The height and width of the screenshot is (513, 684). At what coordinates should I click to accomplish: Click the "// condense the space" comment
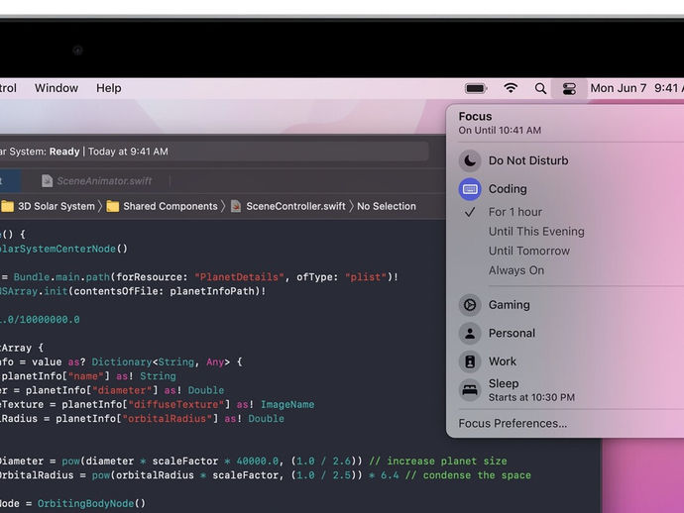468,475
